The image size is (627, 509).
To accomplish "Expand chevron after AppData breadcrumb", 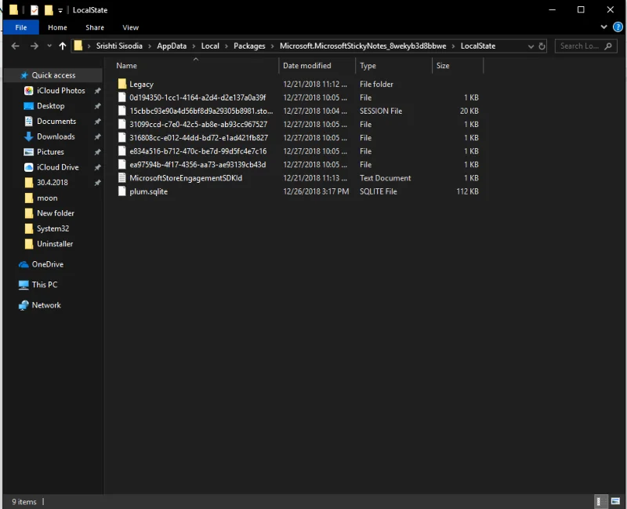I will pos(194,46).
